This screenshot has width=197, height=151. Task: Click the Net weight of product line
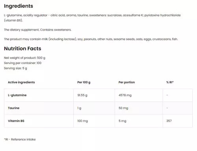coord(24,58)
